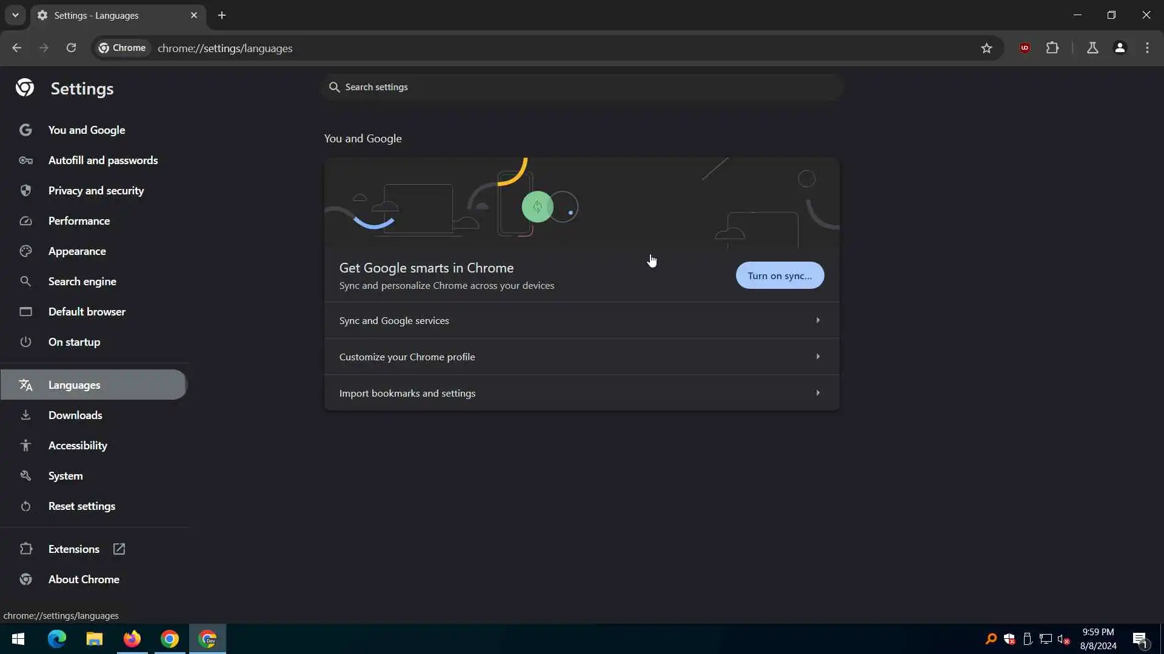Open a new tab with plus button
Image resolution: width=1164 pixels, height=654 pixels.
click(222, 15)
